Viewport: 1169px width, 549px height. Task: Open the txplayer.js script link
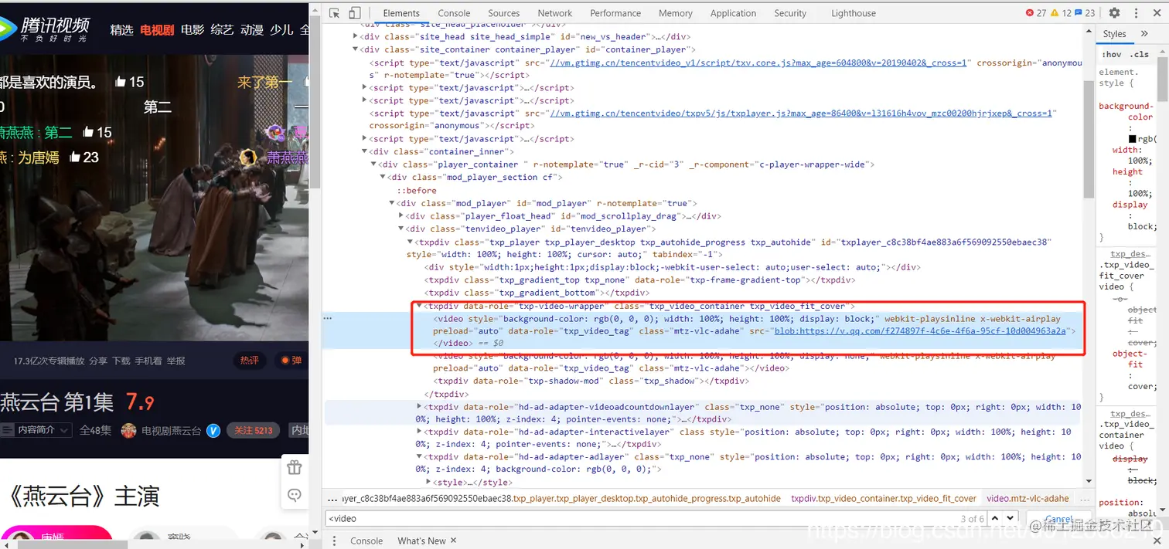801,113
